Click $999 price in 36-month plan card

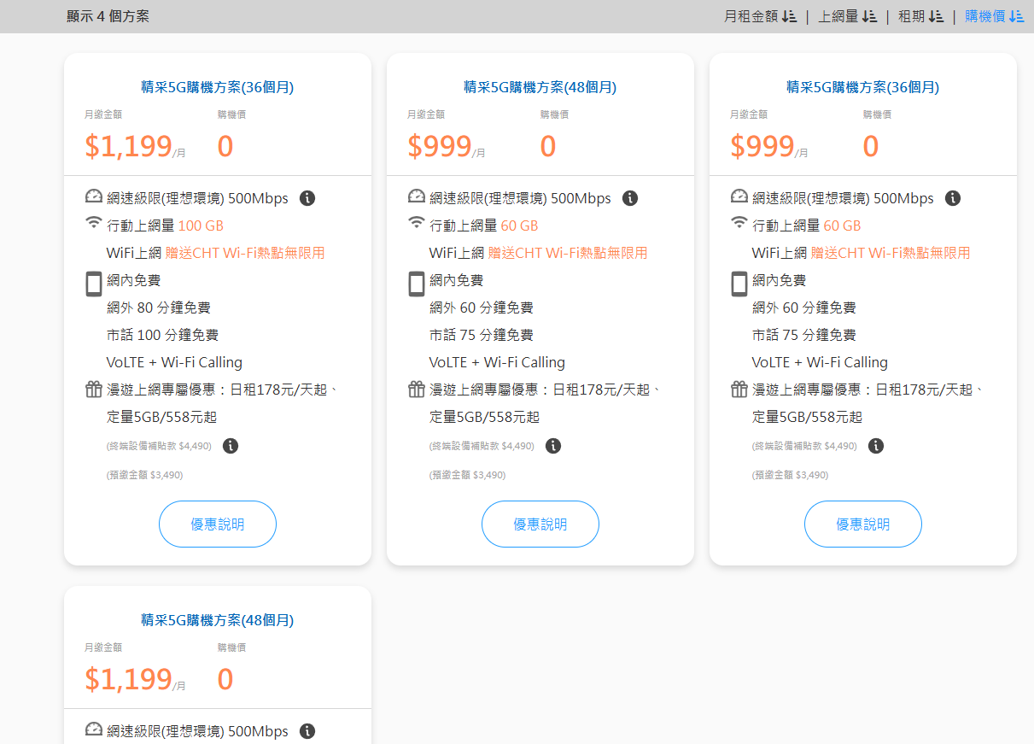point(762,147)
